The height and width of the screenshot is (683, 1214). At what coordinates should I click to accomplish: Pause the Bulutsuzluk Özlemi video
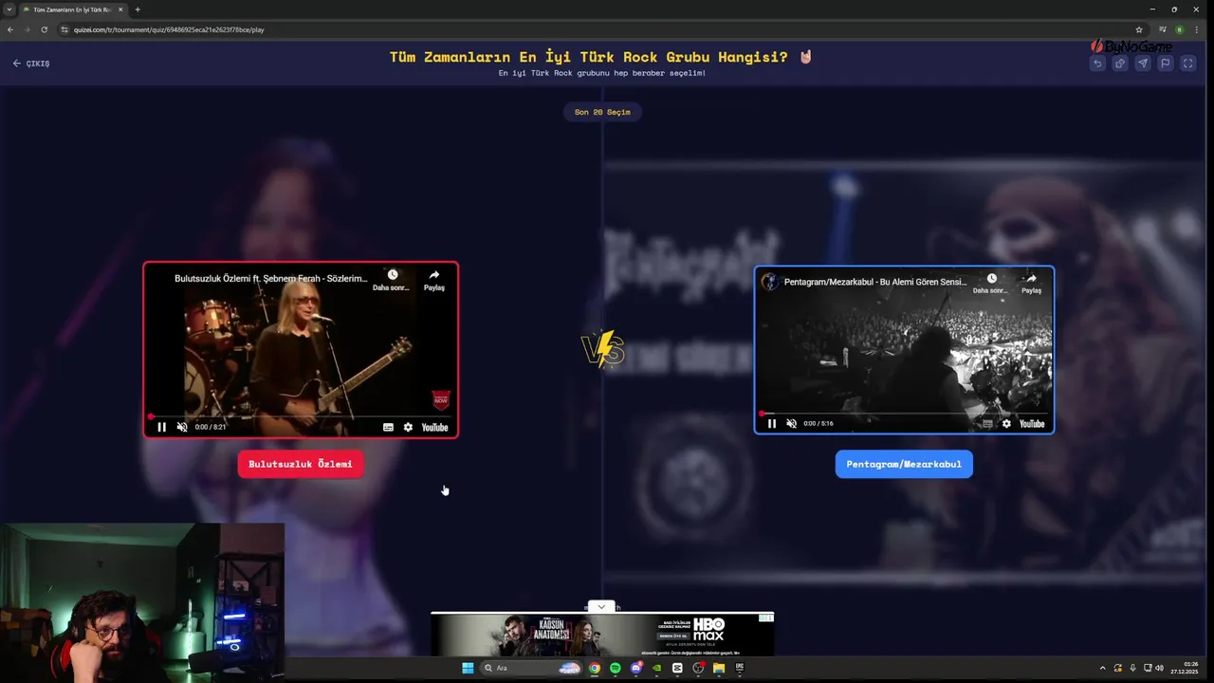161,427
